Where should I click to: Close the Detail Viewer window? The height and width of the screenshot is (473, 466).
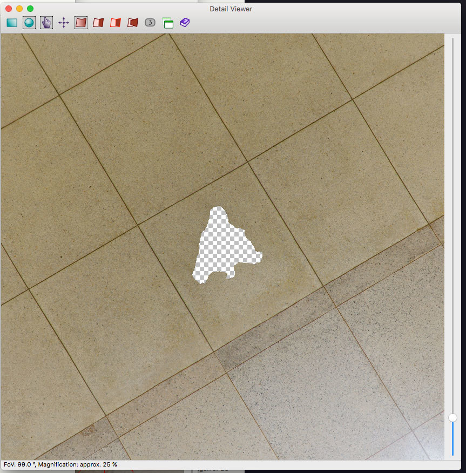click(x=9, y=9)
